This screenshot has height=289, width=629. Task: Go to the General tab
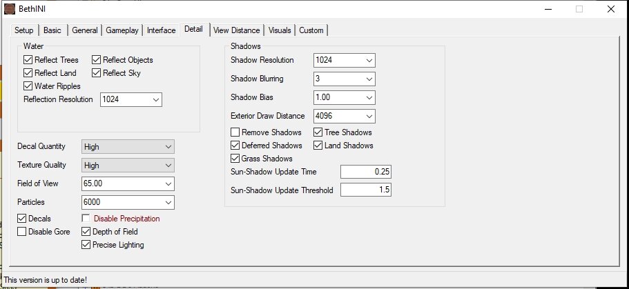(85, 30)
